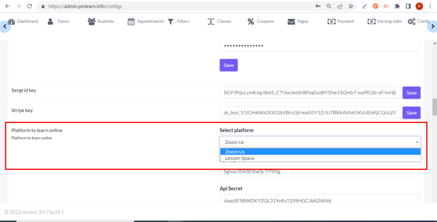The width and height of the screenshot is (437, 222).
Task: Click the Api Secret label
Action: 231,188
